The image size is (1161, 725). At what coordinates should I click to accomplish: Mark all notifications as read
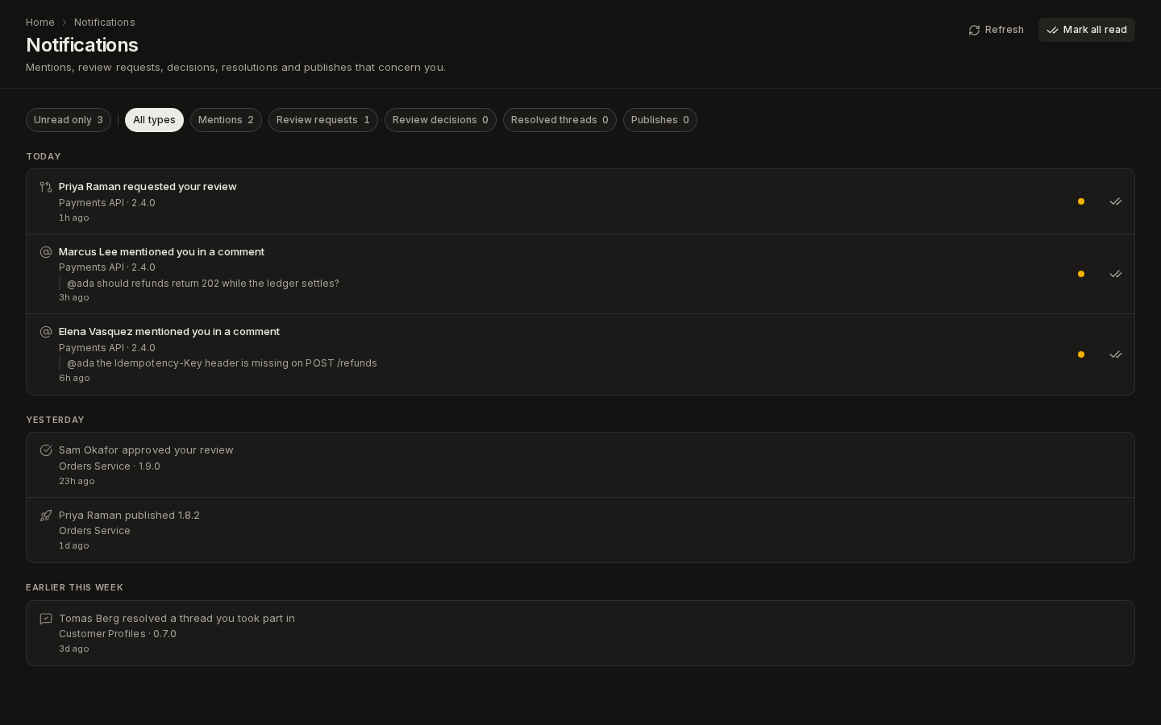(1087, 30)
